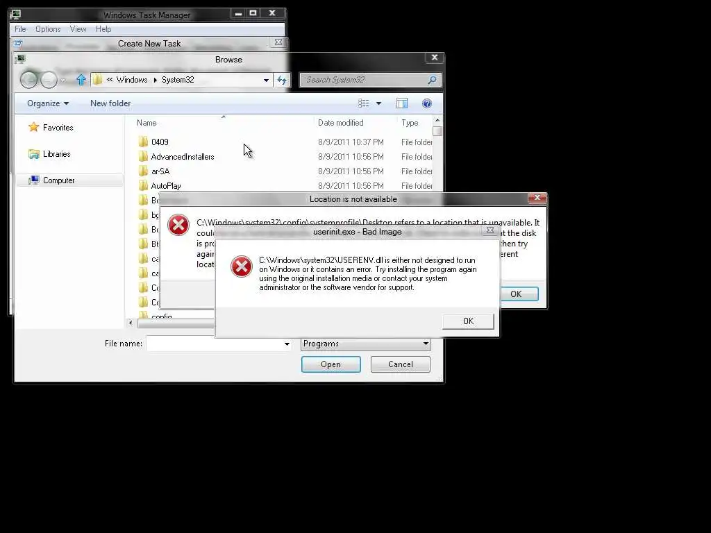
Task: Click OK in Location not available dialog
Action: click(x=519, y=294)
